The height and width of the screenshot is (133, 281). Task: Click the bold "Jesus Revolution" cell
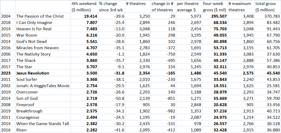43,73
